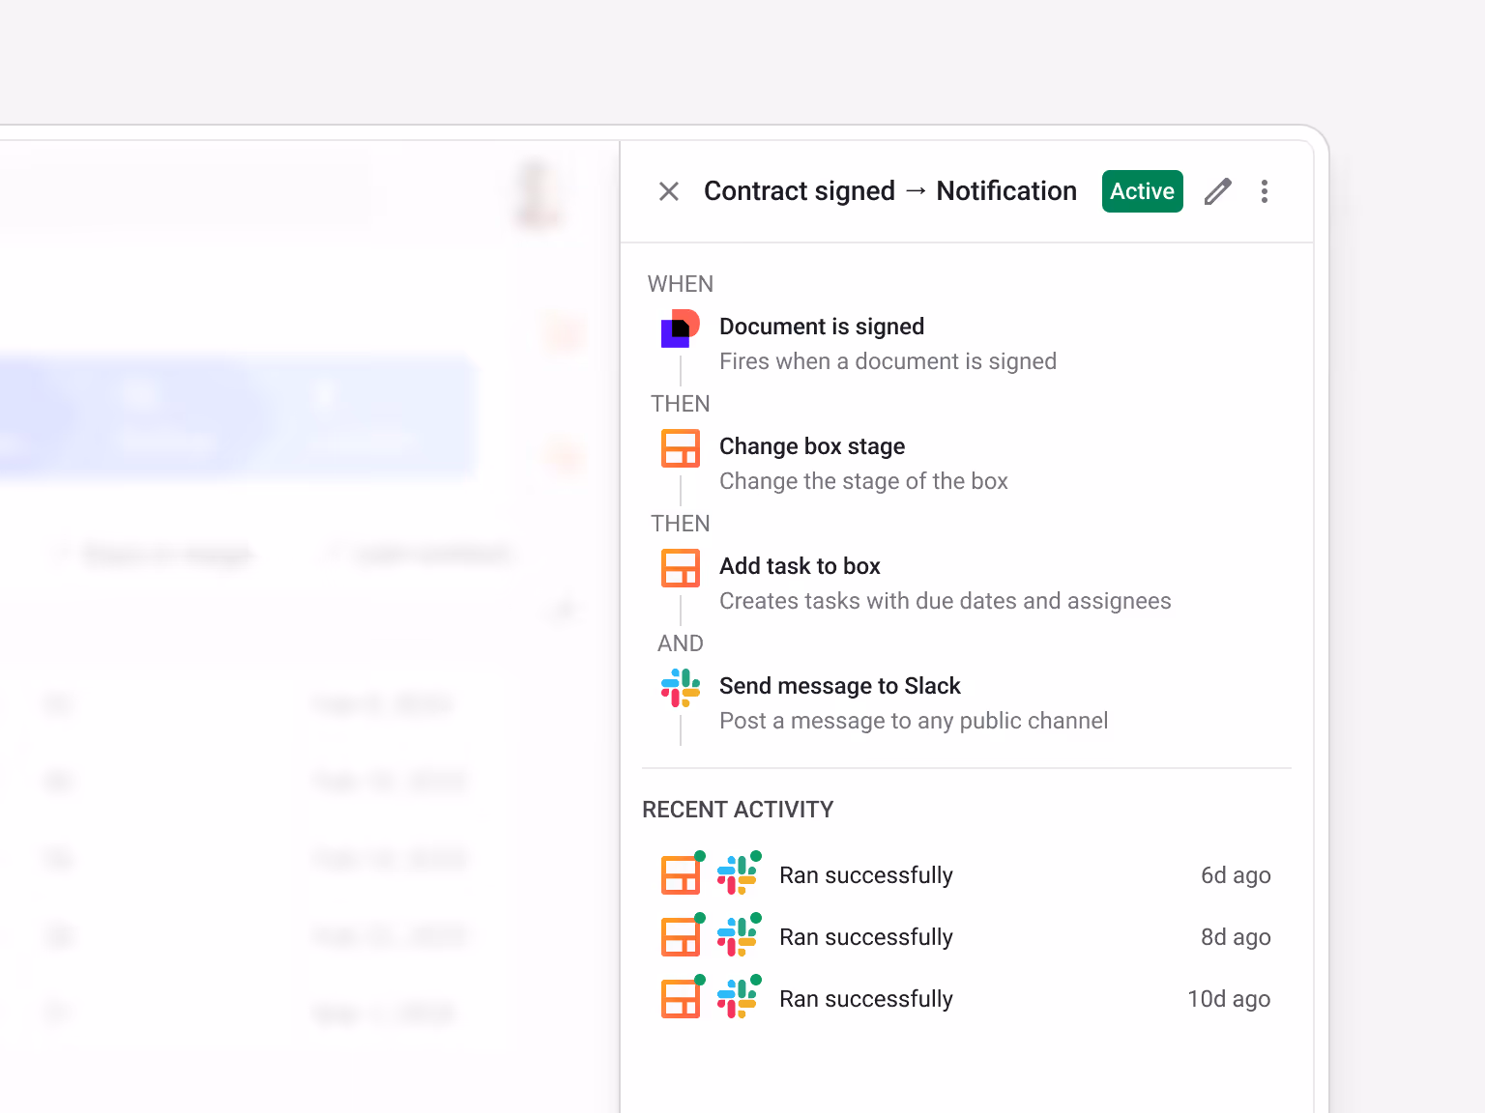Click the box icon in the 10d ago run
The image size is (1485, 1113).
[681, 999]
